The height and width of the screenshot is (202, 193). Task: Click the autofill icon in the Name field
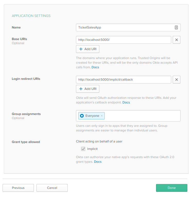[176, 27]
